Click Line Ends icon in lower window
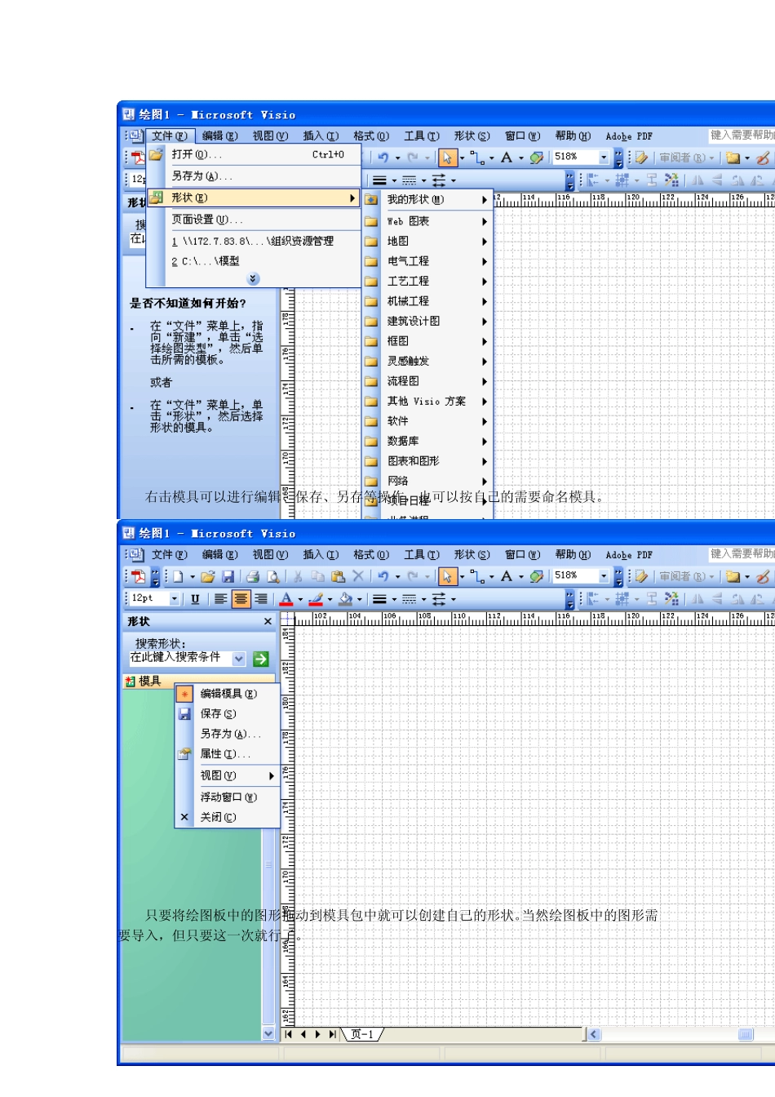 click(x=439, y=599)
